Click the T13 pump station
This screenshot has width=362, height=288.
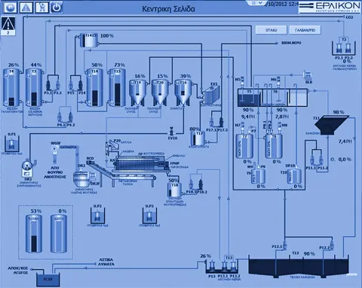click(x=222, y=266)
